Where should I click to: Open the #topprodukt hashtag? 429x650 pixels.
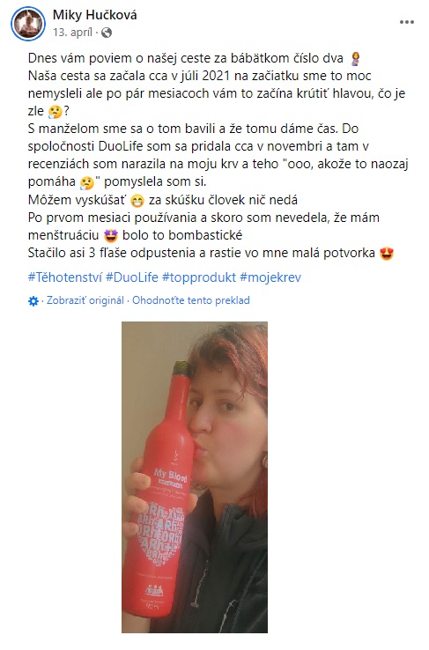coord(199,277)
